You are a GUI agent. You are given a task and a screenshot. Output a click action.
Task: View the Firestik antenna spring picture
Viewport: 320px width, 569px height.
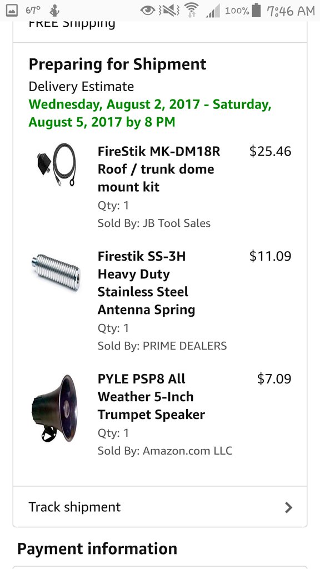[56, 272]
